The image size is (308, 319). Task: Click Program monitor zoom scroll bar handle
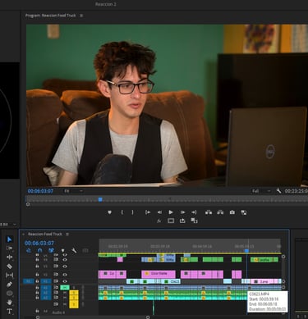click(x=28, y=204)
